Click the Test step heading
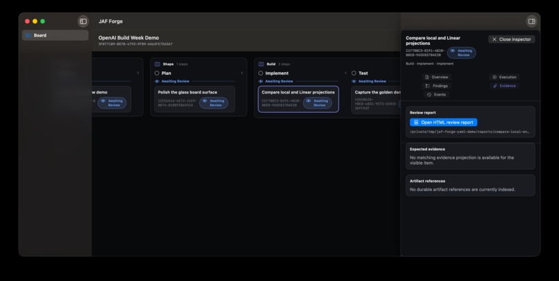559x281 pixels. (x=363, y=73)
